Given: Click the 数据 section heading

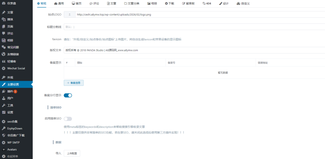Looking at the screenshot, I should point(58,142).
